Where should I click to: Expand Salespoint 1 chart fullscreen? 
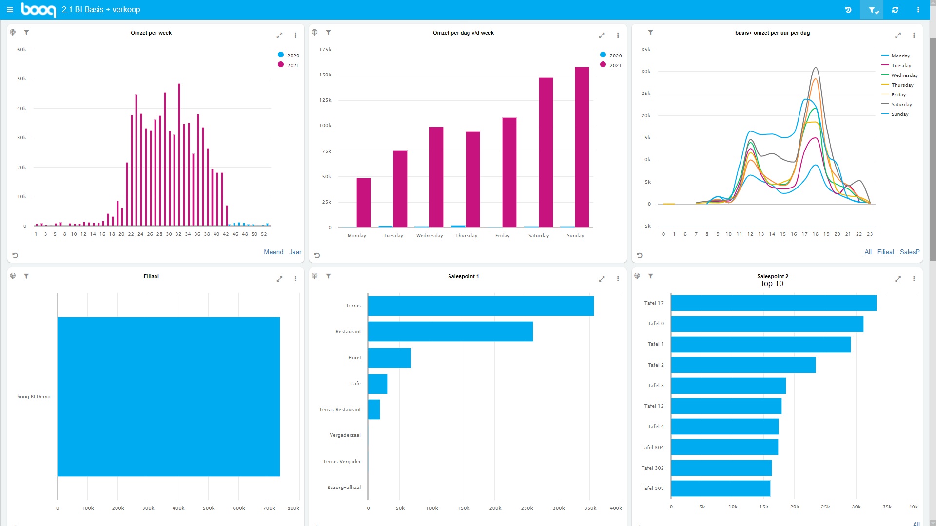pyautogui.click(x=602, y=279)
